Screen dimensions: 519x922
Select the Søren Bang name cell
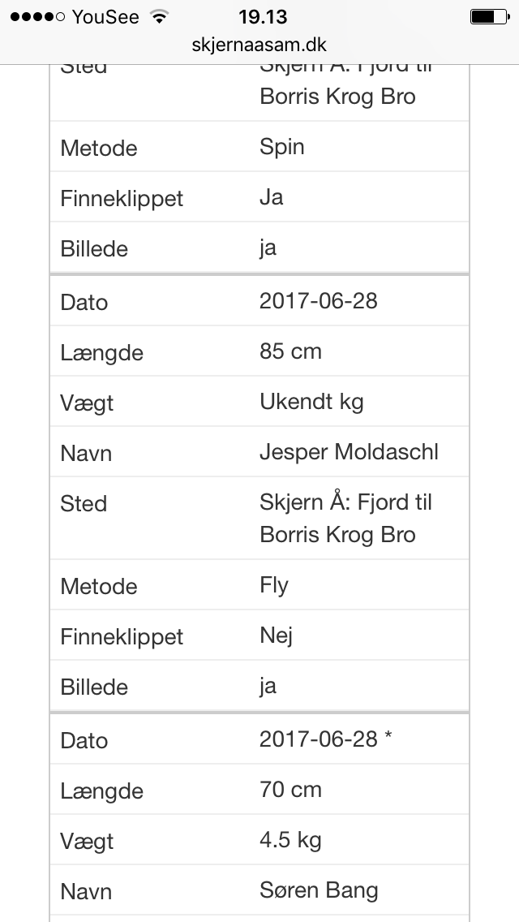[x=319, y=890]
